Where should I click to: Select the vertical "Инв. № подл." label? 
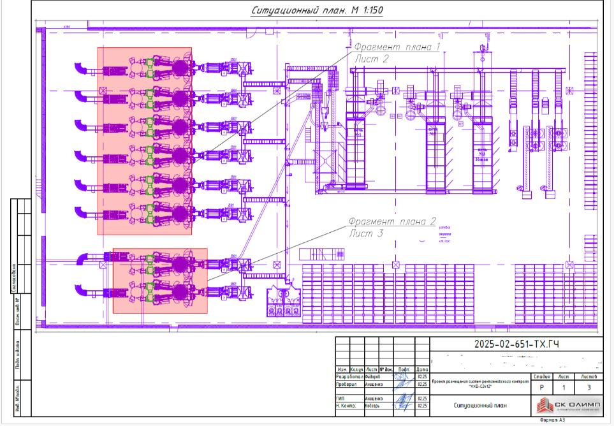click(x=17, y=398)
